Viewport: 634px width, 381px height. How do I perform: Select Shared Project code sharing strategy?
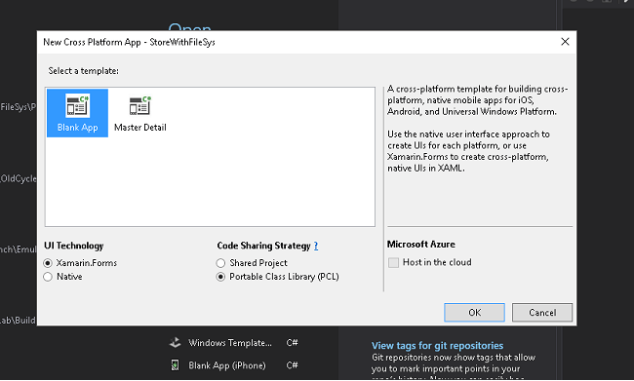pyautogui.click(x=220, y=263)
